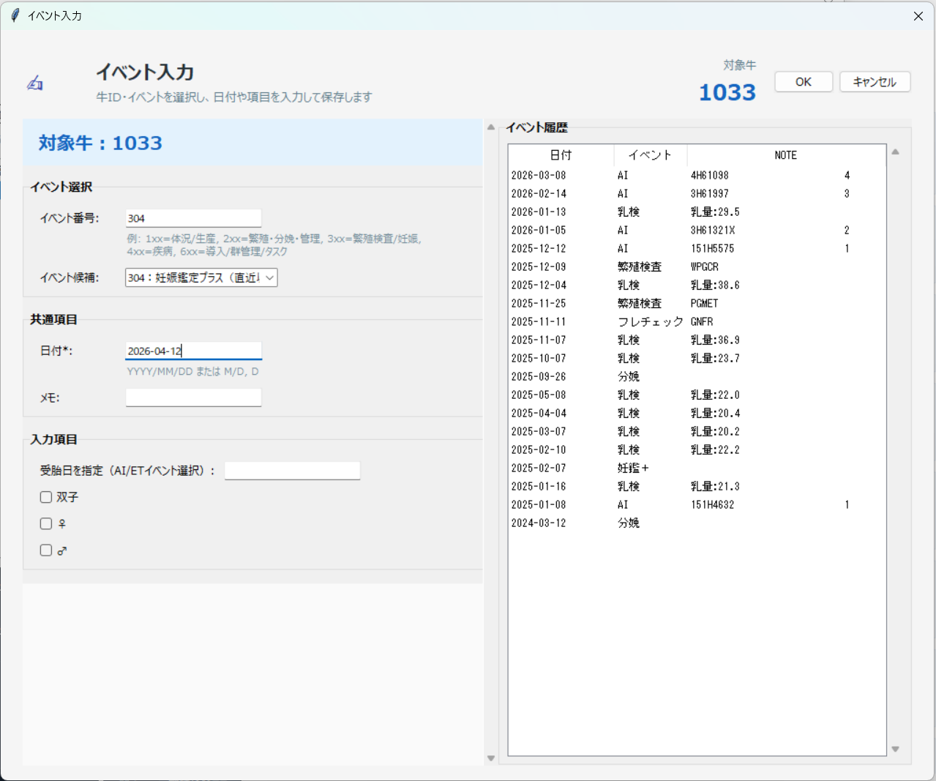The image size is (936, 781).
Task: Click the empty メモ text field
Action: [193, 397]
